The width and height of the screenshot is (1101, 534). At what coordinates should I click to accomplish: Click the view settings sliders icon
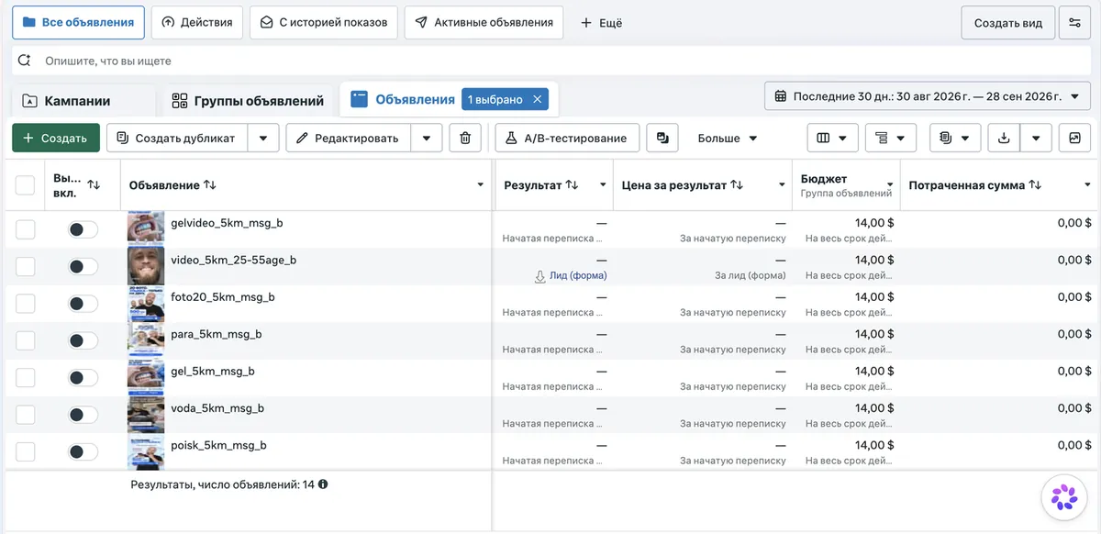[1074, 23]
